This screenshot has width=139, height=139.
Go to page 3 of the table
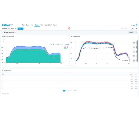click(x=67, y=91)
